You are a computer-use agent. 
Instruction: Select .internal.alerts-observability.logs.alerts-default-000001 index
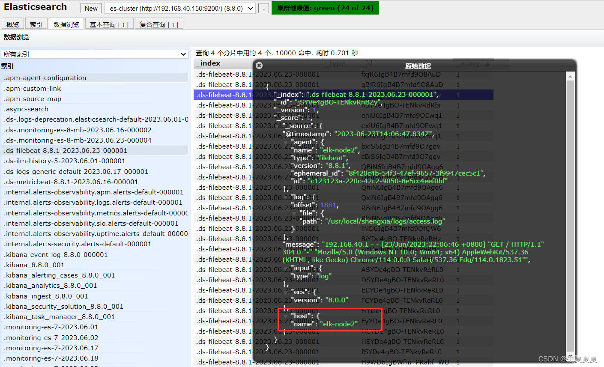coord(95,202)
